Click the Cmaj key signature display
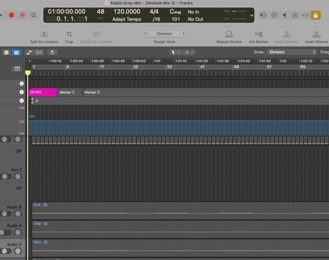Screen dimensions: 329x260 [175, 12]
